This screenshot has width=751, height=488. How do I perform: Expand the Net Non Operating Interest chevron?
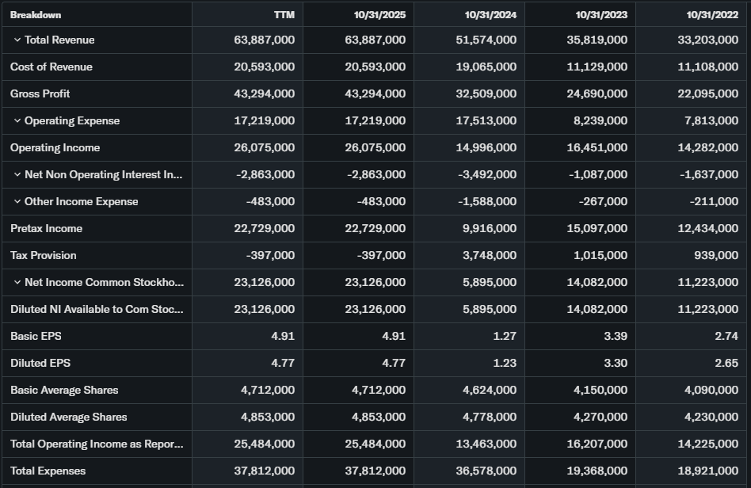point(17,175)
